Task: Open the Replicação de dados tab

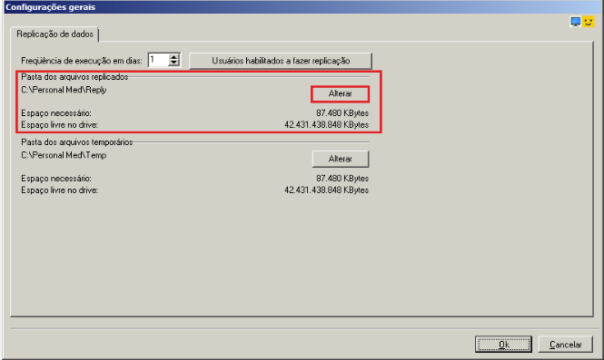Action: tap(54, 34)
